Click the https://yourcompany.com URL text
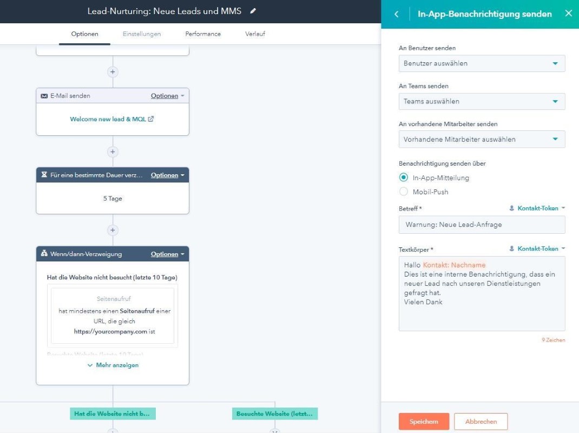579x433 pixels. click(110, 331)
